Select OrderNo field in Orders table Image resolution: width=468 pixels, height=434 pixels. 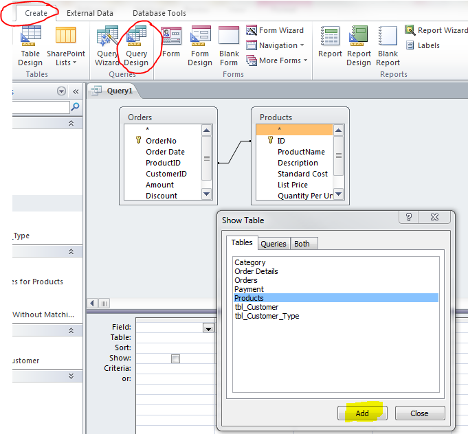click(x=163, y=141)
